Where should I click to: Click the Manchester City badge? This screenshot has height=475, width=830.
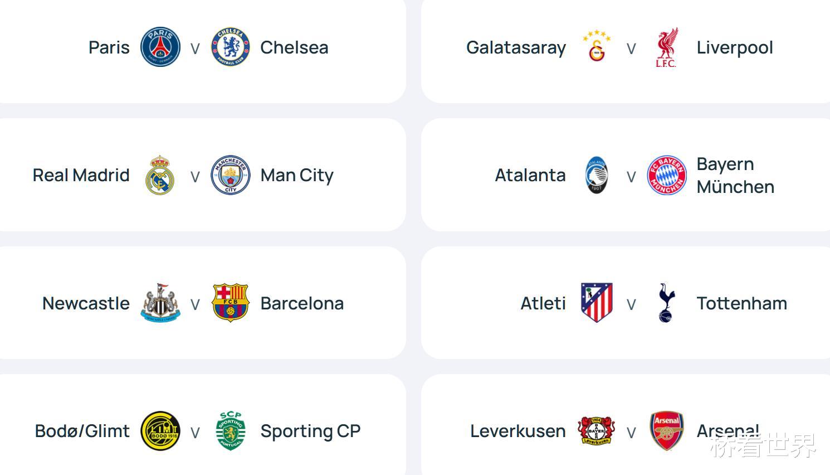pyautogui.click(x=230, y=175)
